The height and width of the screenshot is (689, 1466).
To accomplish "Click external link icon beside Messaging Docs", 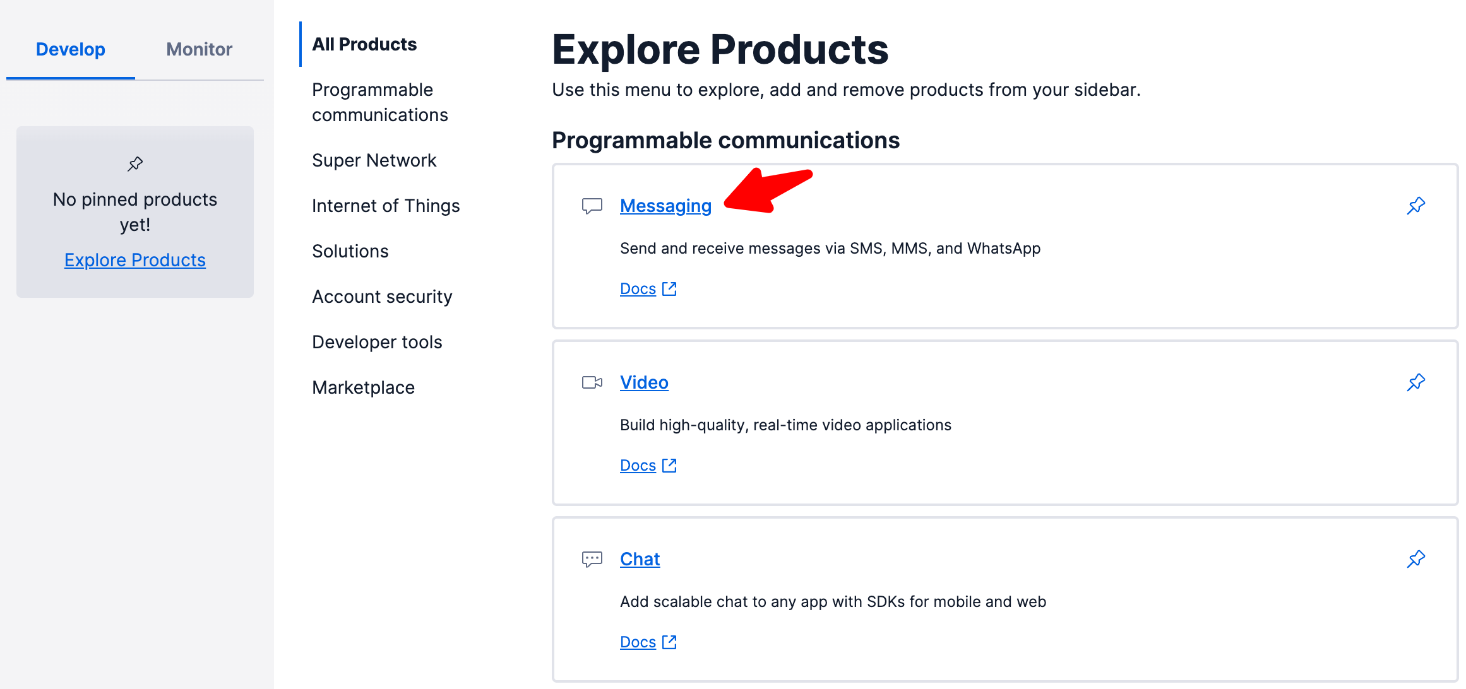I will point(669,289).
